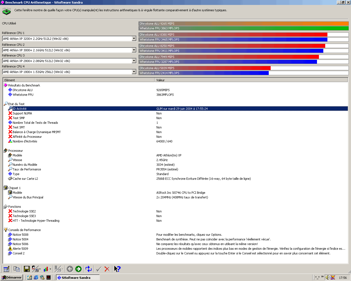Screen dimensions: 351x281
Task: Open dropdown arrow beside user-computer icon
Action: click(x=40, y=269)
